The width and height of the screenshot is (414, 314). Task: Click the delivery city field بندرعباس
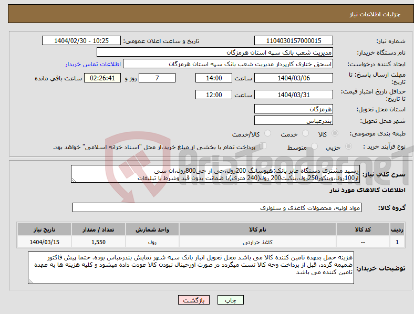pyautogui.click(x=294, y=120)
